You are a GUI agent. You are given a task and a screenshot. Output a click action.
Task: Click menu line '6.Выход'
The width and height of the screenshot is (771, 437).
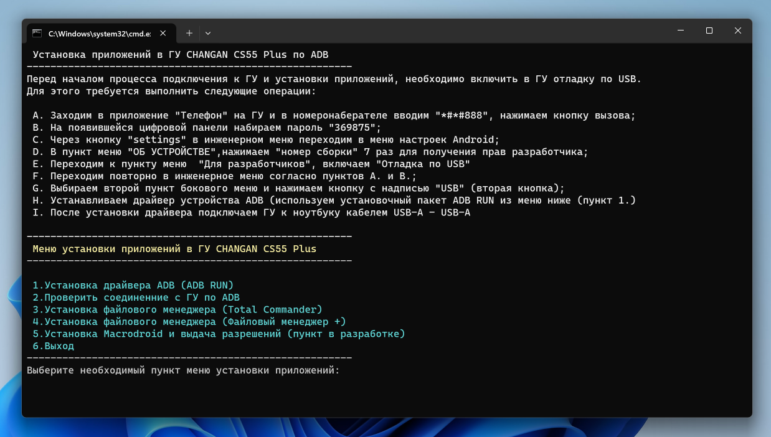(x=54, y=346)
